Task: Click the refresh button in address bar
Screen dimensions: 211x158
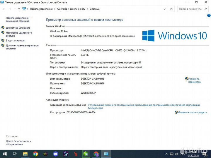Action: pos(171,9)
